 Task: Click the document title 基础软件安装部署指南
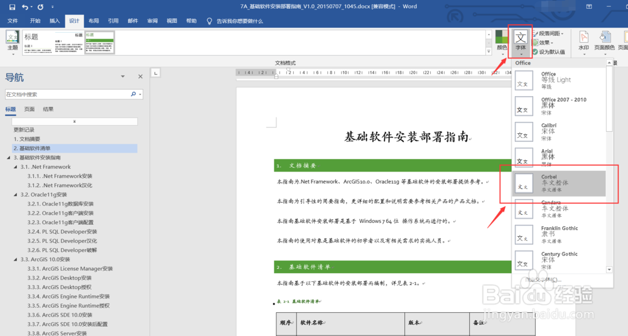coord(406,137)
